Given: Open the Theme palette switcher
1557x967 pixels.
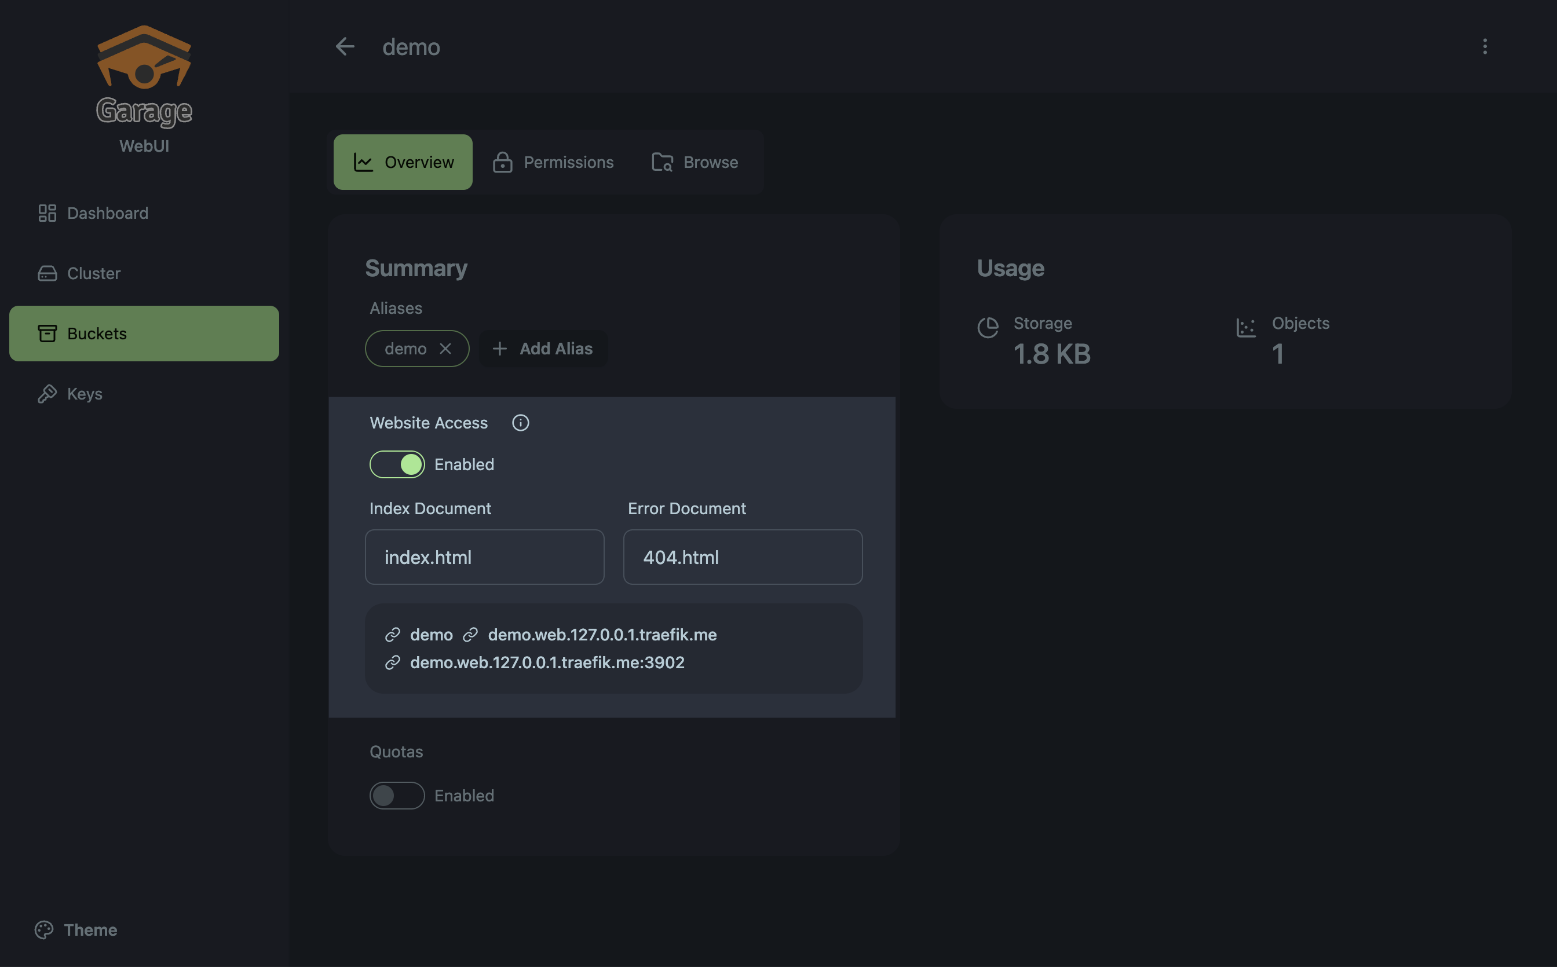Looking at the screenshot, I should [x=76, y=929].
